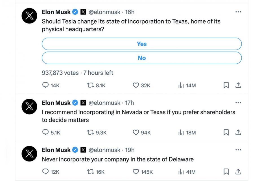Bookmark the Tesla poll tweet
The image size is (271, 181).
(226, 85)
